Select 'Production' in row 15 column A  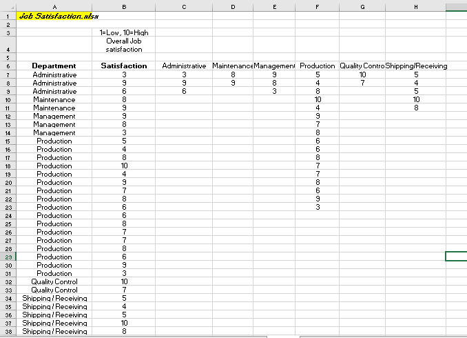pos(54,141)
